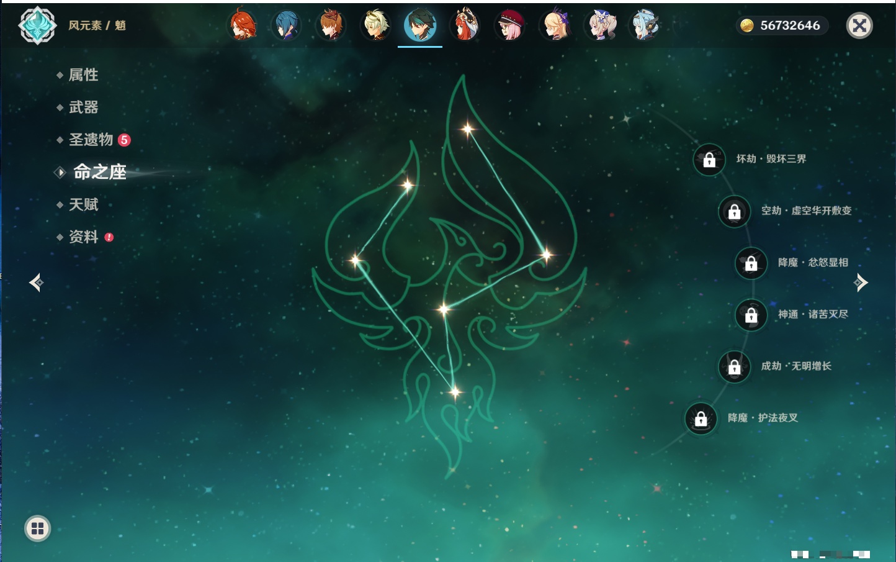Click the 成劫·无明增长 label
This screenshot has height=562, width=896.
[796, 366]
